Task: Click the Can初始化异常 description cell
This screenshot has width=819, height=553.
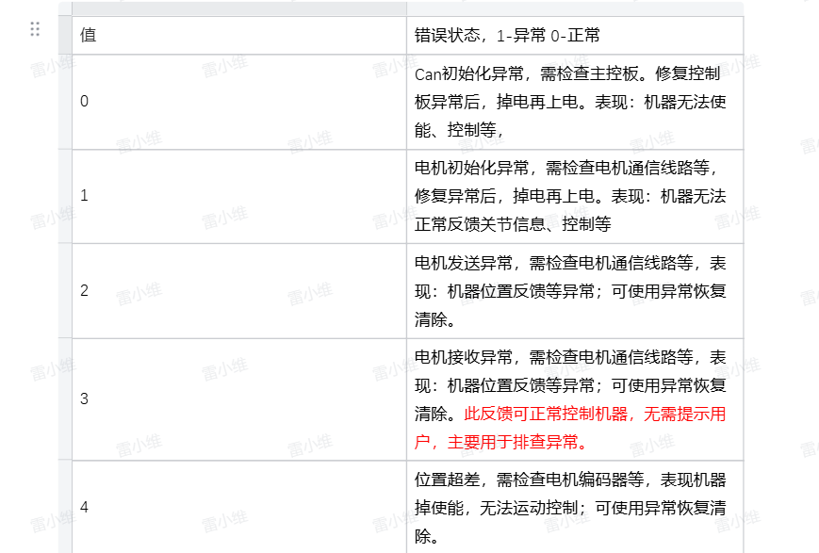Action: coord(574,102)
